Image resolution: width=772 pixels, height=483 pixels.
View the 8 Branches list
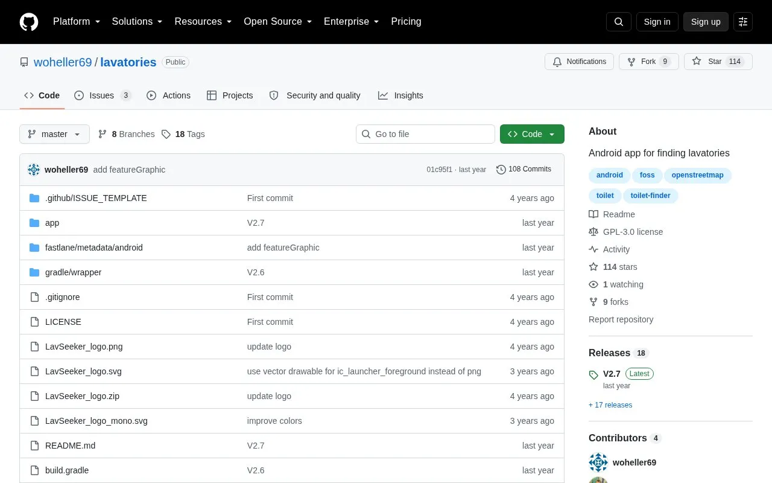(x=126, y=134)
